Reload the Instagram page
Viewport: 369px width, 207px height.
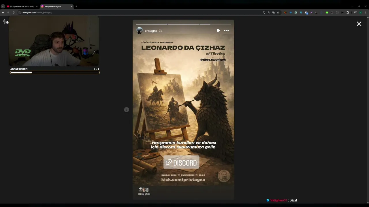coord(14,13)
